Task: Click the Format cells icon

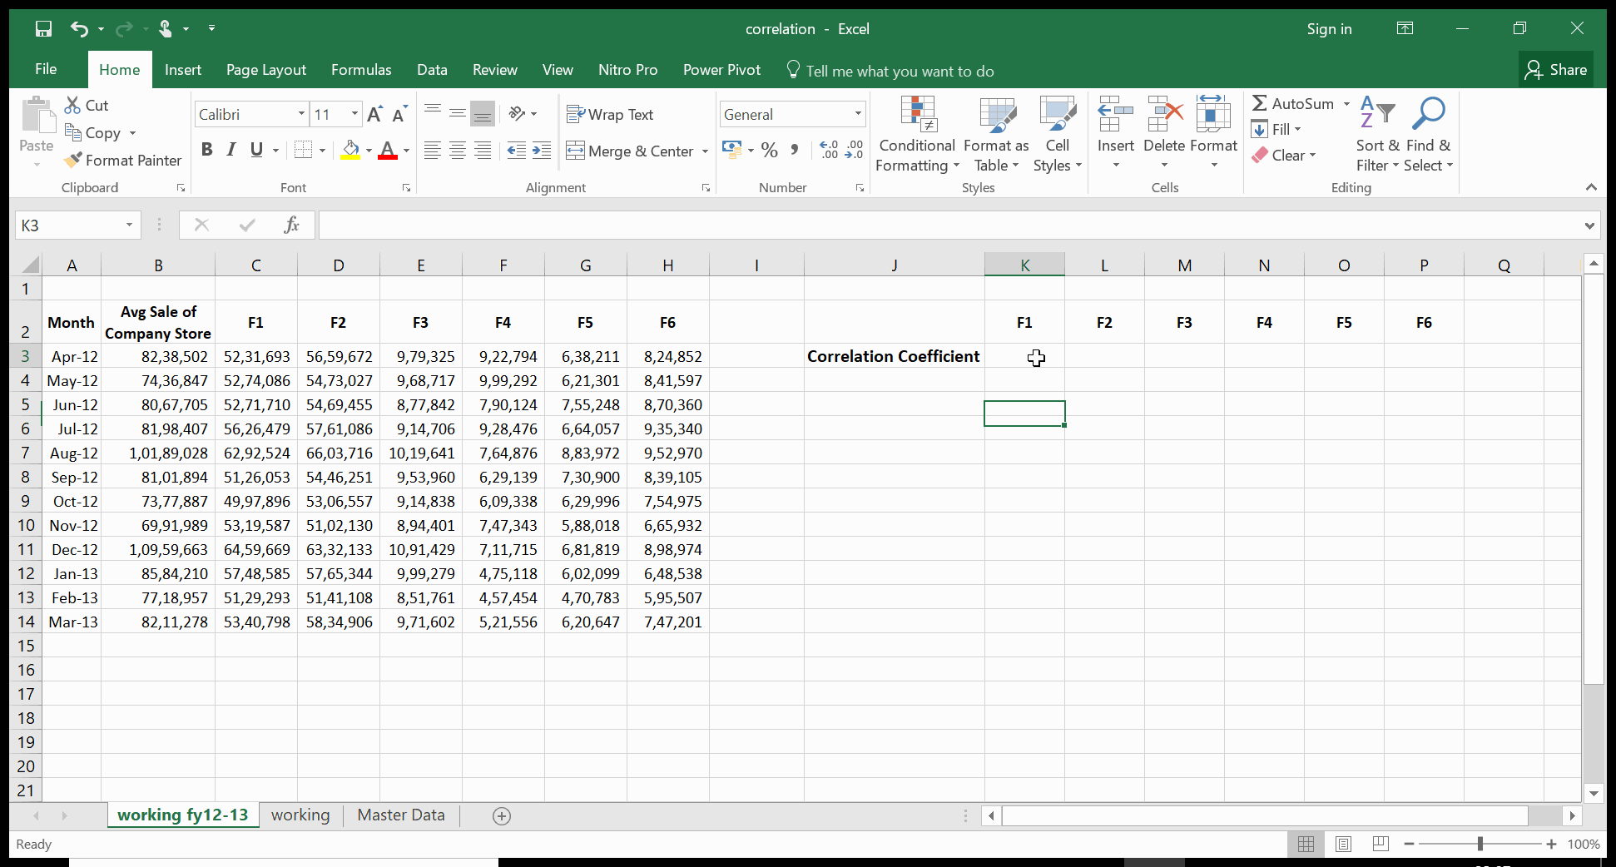Action: pyautogui.click(x=1213, y=114)
